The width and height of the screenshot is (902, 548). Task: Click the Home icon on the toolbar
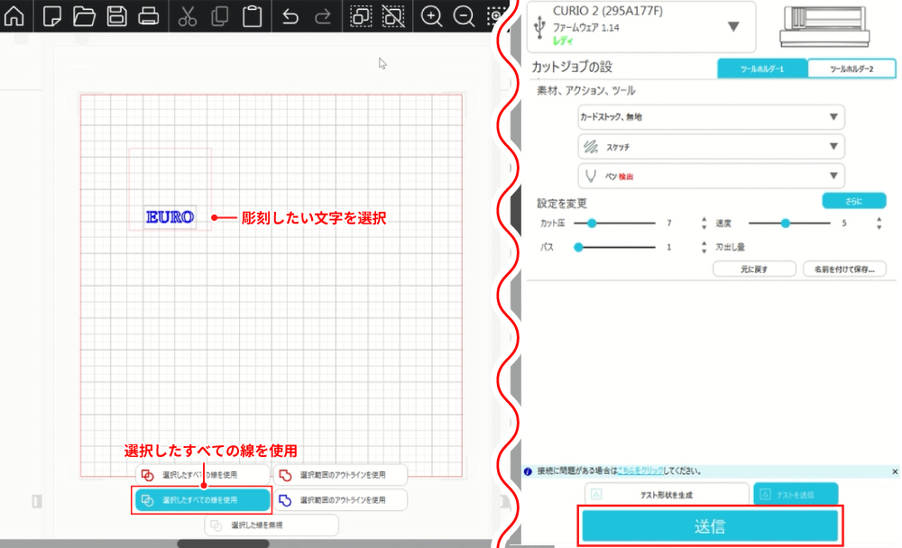(x=15, y=15)
